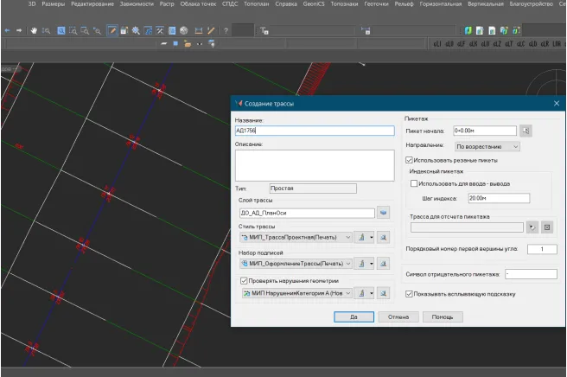Expand the Стиль трассы style dropdown
Screen dimensions: 567x377
(347, 237)
